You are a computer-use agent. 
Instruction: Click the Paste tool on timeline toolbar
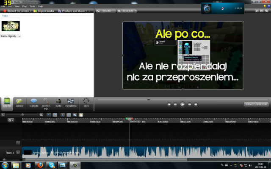coord(81,115)
